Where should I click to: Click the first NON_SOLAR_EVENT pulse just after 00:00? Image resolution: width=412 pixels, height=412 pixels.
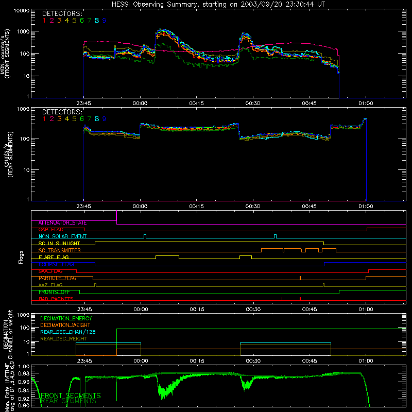(x=145, y=236)
